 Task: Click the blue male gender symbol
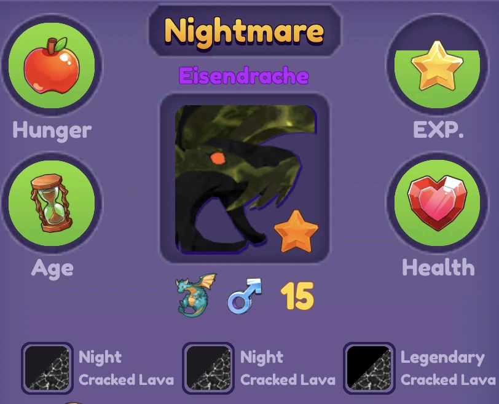coord(245,296)
